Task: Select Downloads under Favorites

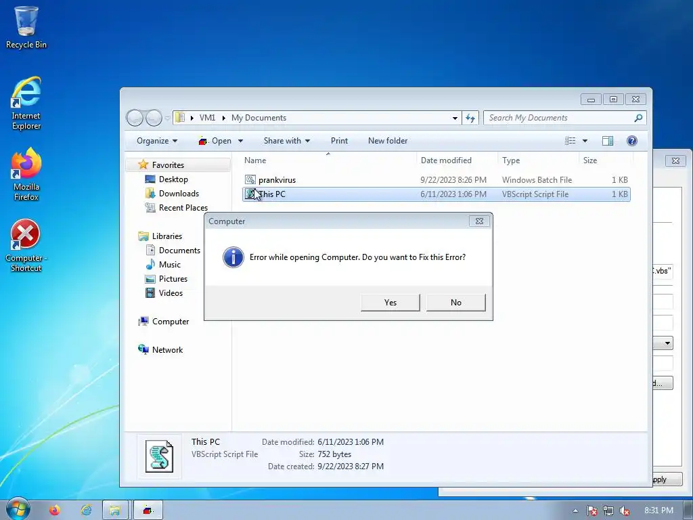Action: click(179, 193)
